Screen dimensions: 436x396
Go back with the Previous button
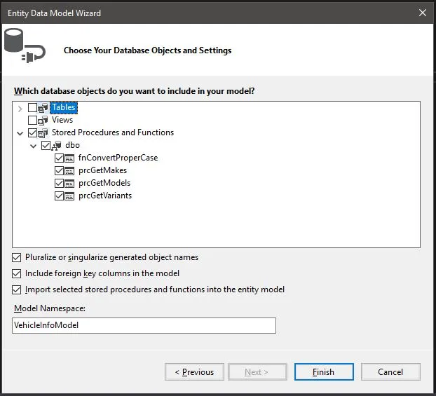(x=194, y=372)
